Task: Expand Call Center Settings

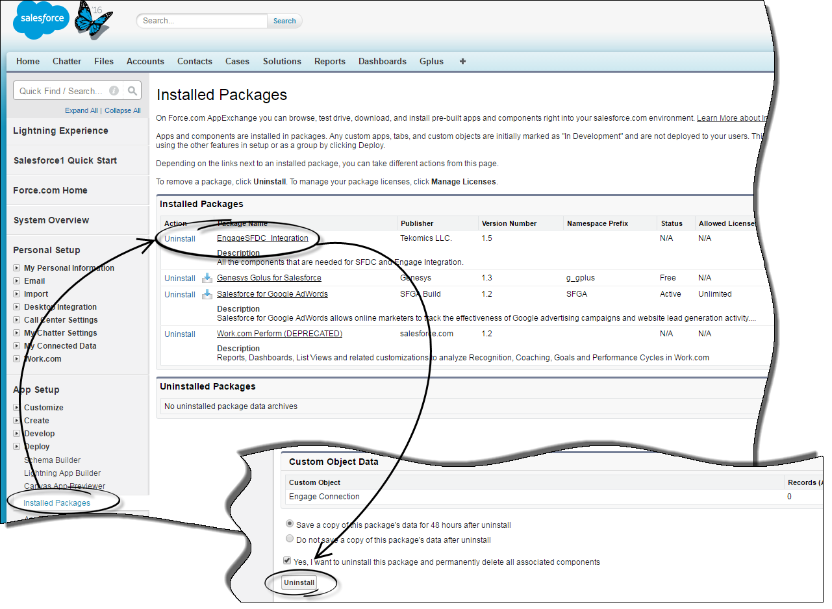Action: tap(17, 320)
